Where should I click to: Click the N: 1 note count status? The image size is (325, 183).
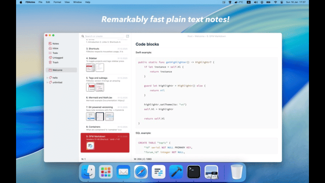pos(83,159)
